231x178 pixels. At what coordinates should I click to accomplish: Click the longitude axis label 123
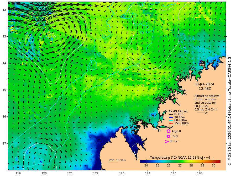pos(122,174)
